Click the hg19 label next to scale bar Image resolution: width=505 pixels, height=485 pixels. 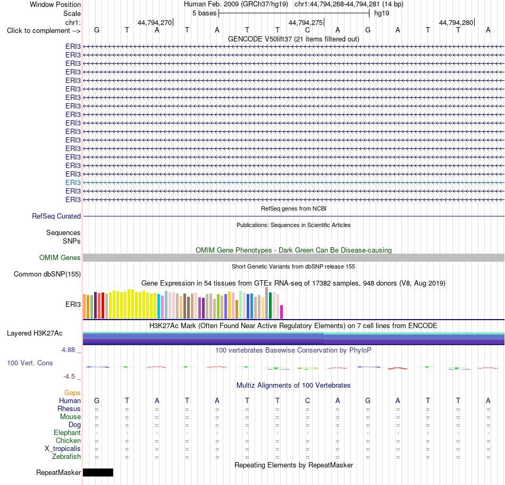pyautogui.click(x=382, y=13)
